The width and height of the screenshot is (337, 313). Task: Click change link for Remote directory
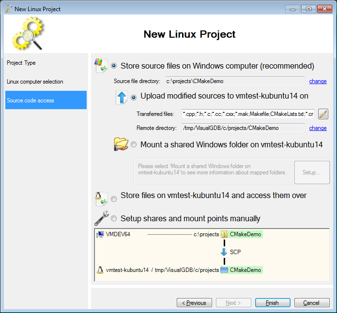(318, 128)
